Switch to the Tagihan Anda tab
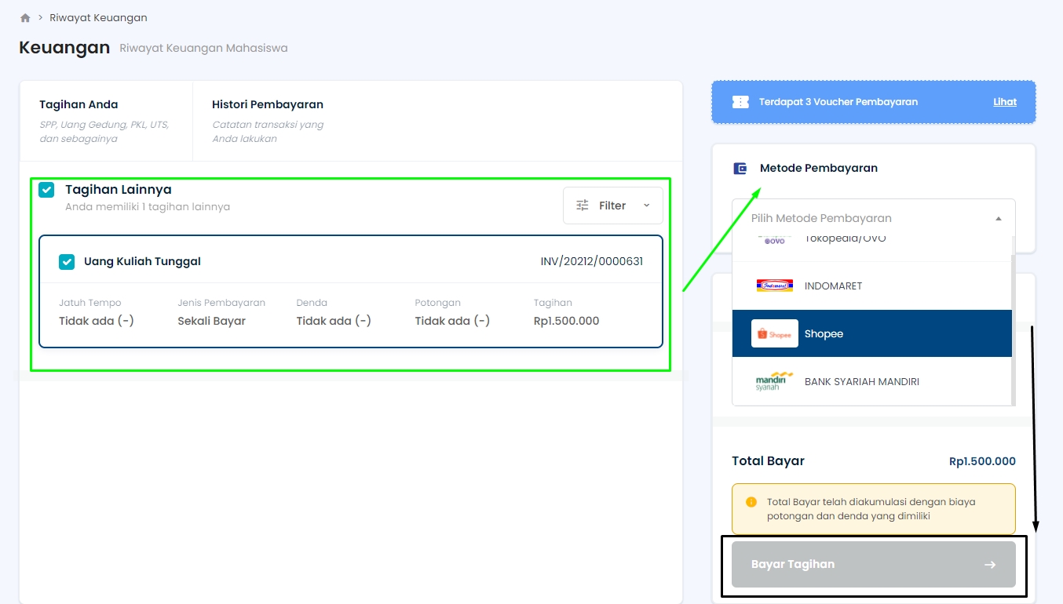1063x604 pixels. [105, 121]
